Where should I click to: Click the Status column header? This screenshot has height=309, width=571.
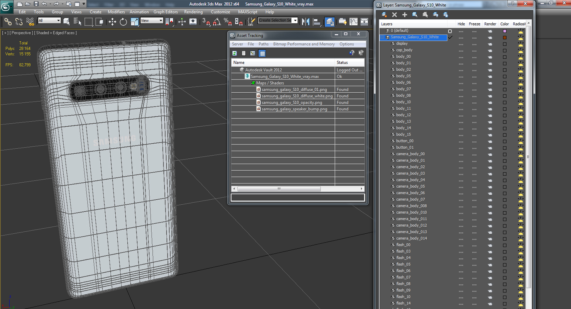click(349, 63)
